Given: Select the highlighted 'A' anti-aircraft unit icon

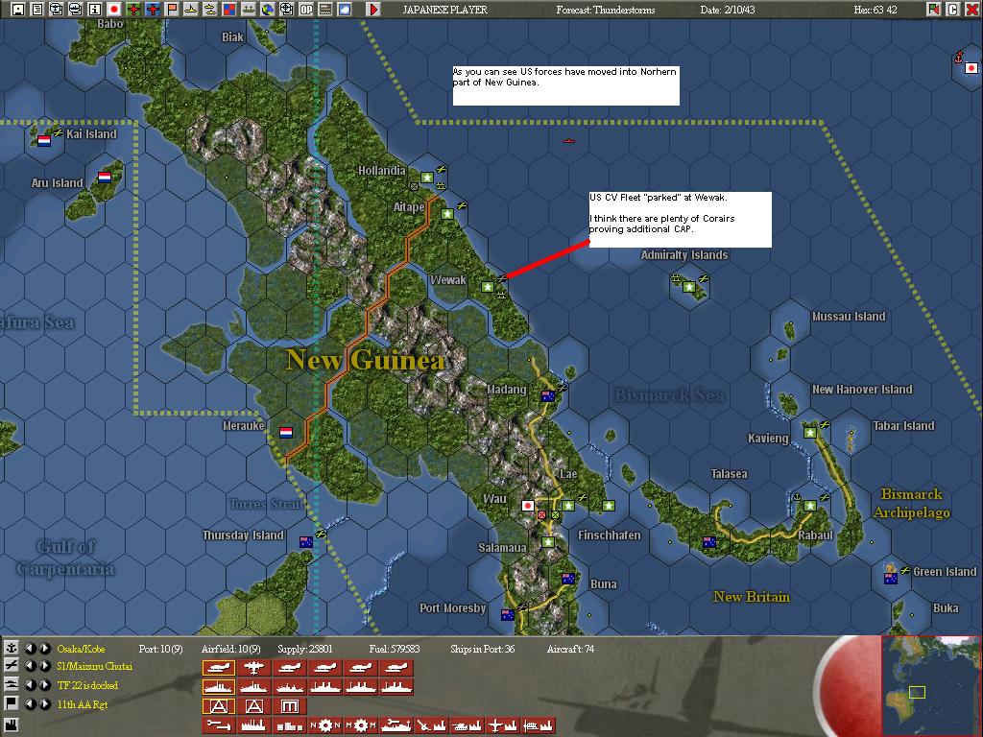Looking at the screenshot, I should pos(218,706).
